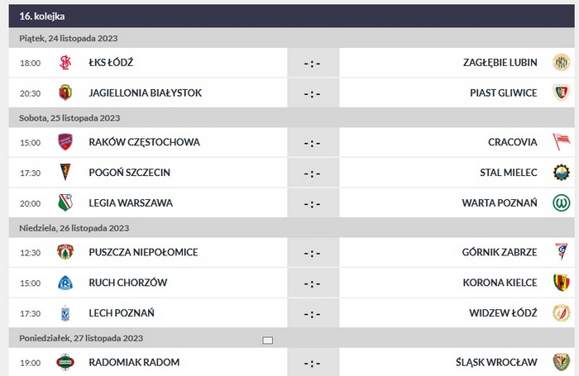579x376 pixels.
Task: Click the Radomiak Radom club crest
Action: (x=65, y=362)
